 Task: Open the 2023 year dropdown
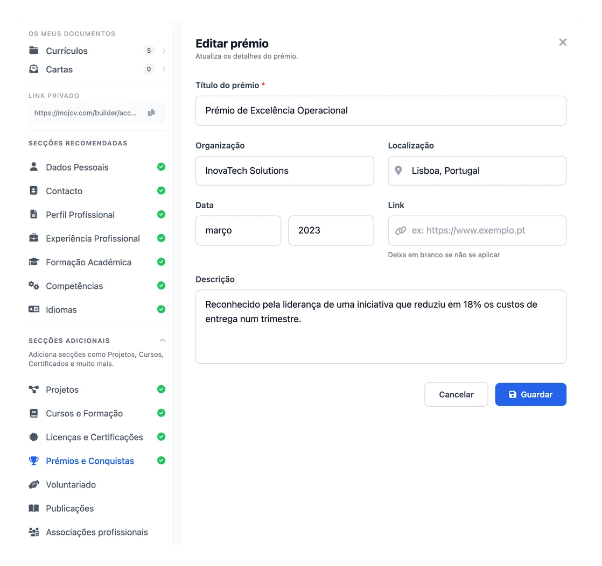click(331, 230)
